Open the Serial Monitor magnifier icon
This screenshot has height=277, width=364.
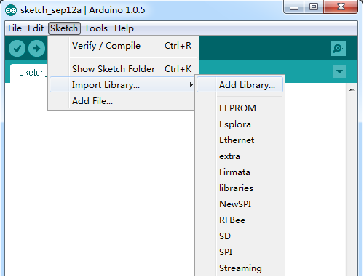[338, 49]
